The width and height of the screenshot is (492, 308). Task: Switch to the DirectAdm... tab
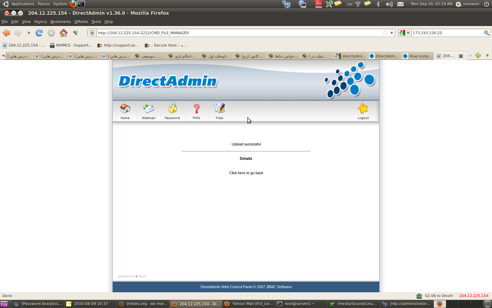pos(384,56)
